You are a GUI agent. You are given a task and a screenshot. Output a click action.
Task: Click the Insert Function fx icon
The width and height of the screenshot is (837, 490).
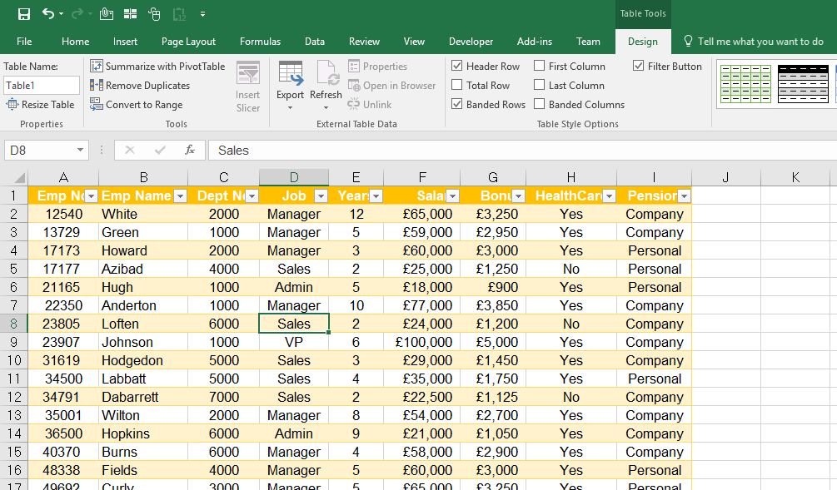[x=190, y=151]
